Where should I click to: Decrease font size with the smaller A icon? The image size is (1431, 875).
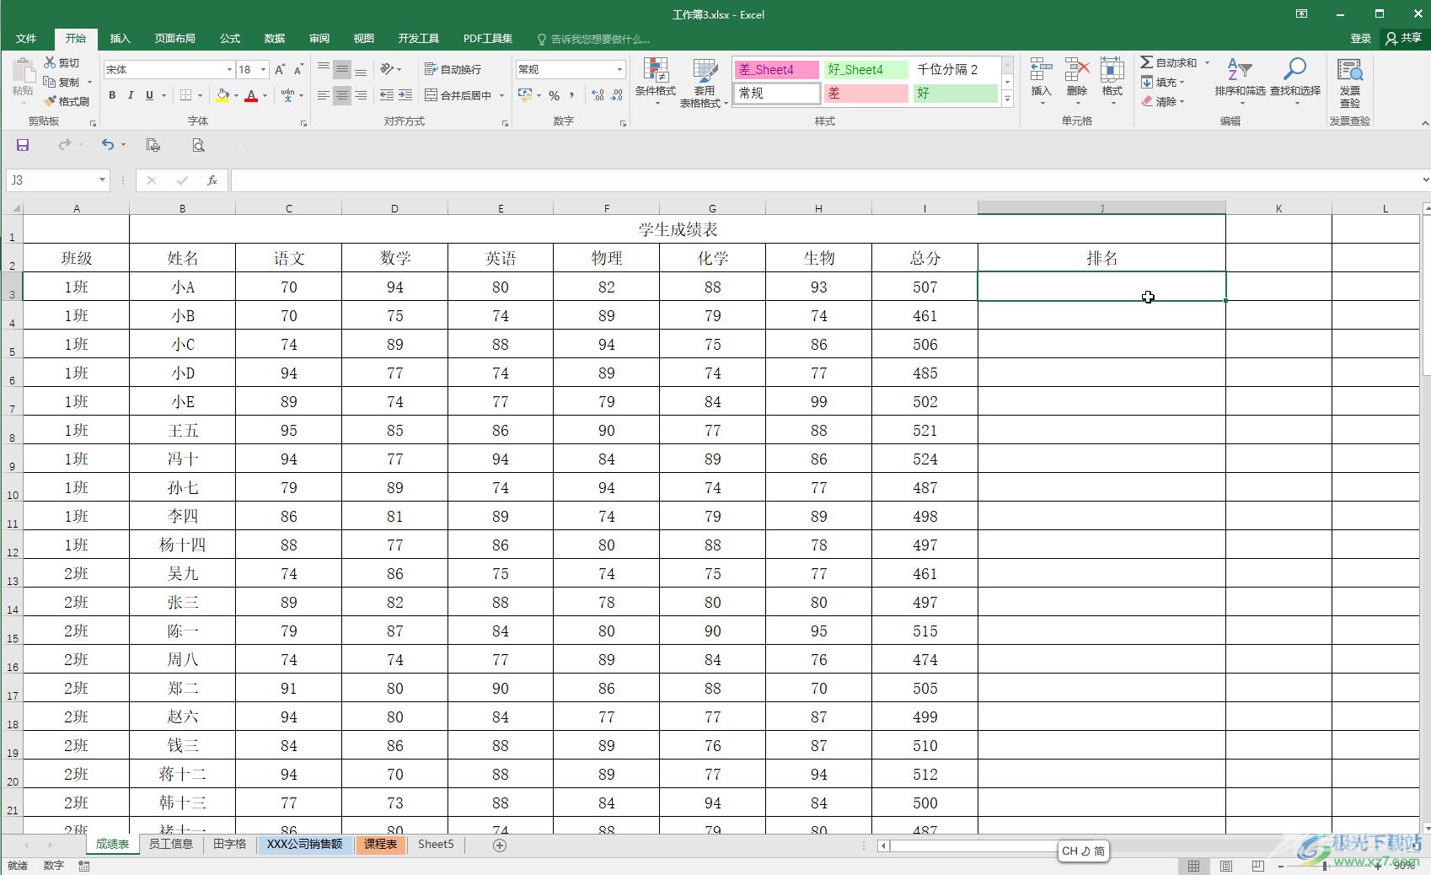(298, 69)
